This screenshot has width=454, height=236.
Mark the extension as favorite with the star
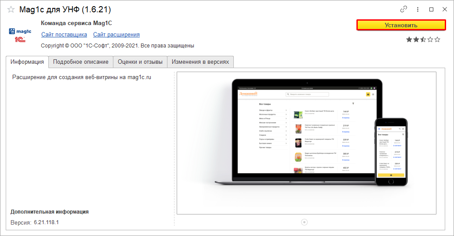(11, 10)
